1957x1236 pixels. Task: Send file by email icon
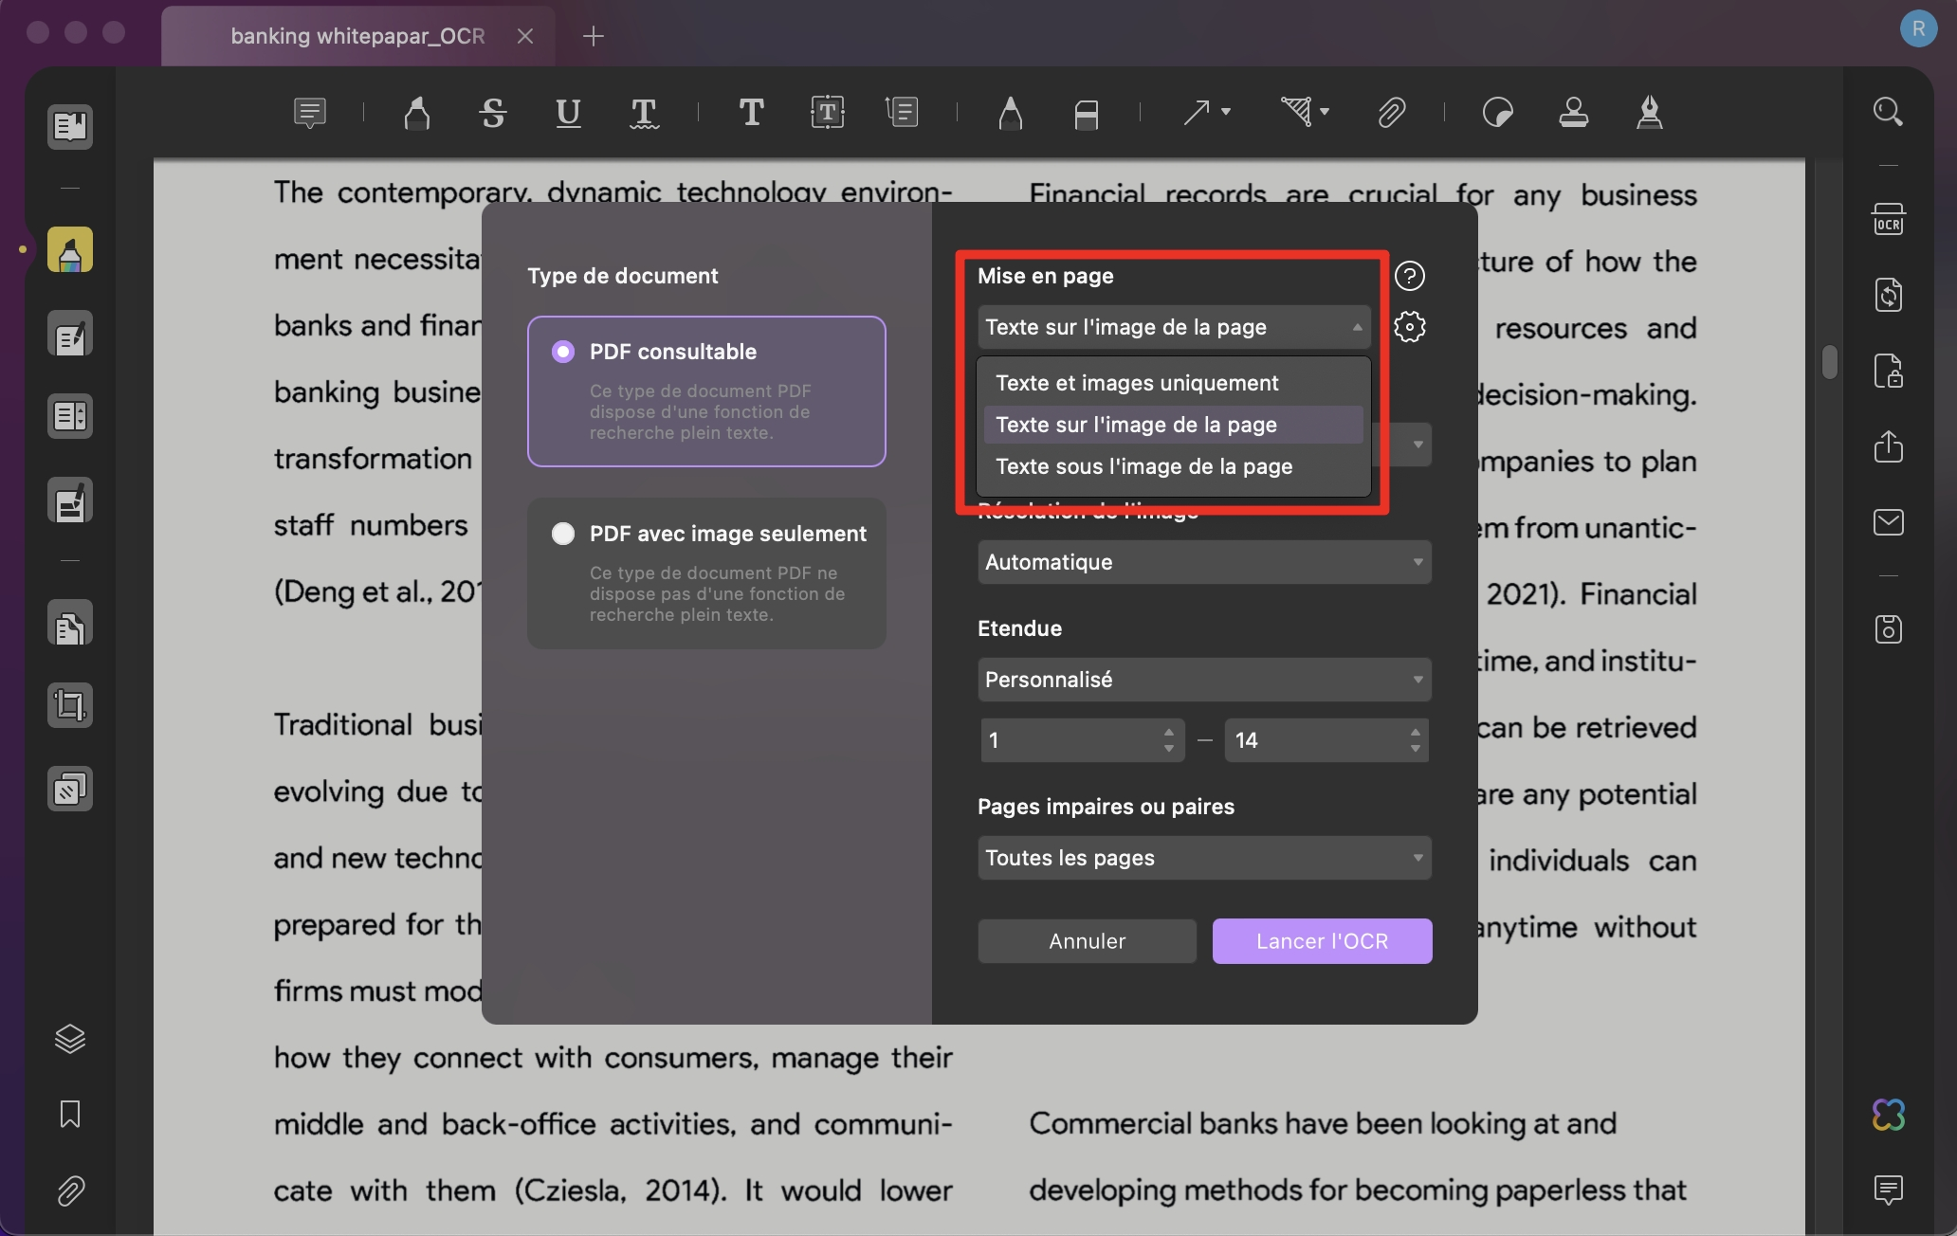(1888, 522)
